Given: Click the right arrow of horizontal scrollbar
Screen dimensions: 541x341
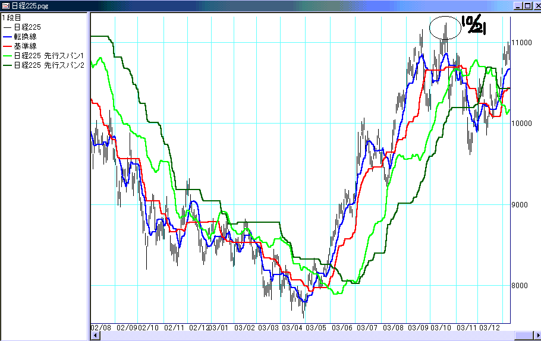Looking at the screenshot, I should (x=536, y=336).
